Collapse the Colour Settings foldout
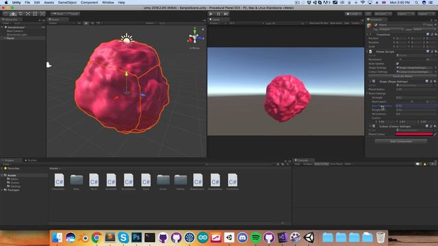 [370, 126]
